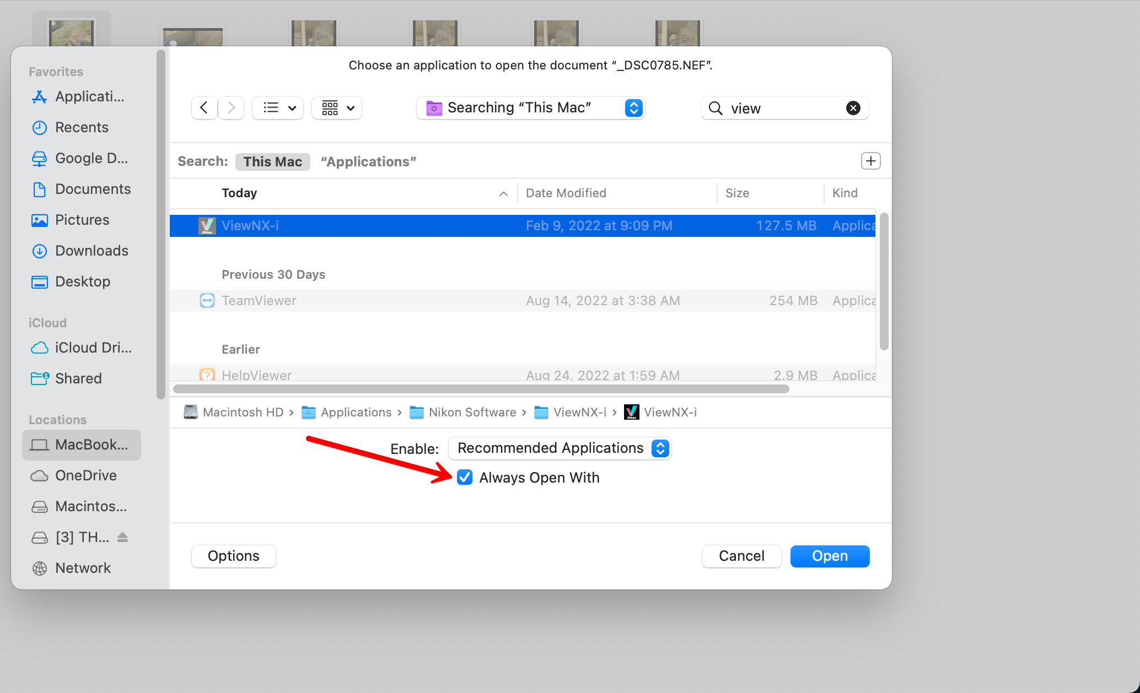Eject the [3] TH... drive
The image size is (1140, 693).
click(123, 537)
